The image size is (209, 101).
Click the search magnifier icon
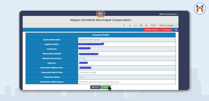176,30
